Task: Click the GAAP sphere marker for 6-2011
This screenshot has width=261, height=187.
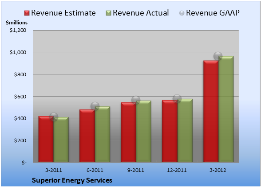Action: (x=95, y=106)
